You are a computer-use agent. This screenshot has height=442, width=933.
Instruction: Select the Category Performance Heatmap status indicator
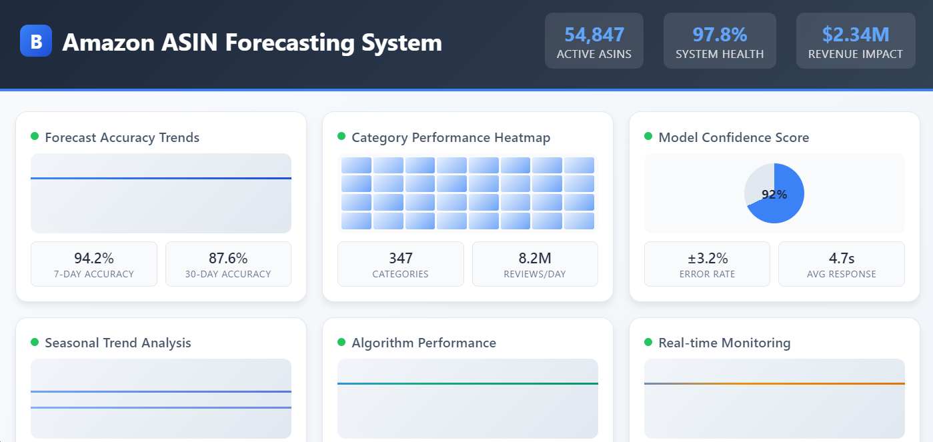point(341,137)
